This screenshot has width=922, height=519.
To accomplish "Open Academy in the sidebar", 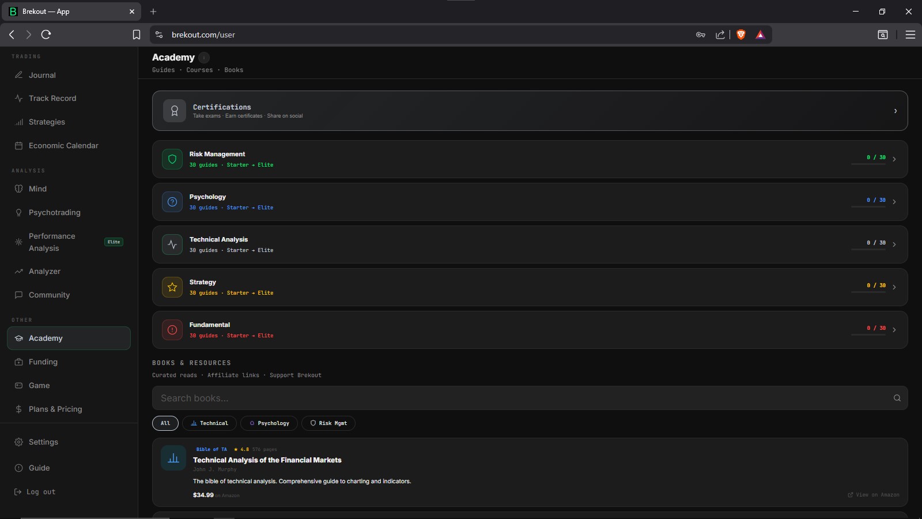I will tap(69, 338).
